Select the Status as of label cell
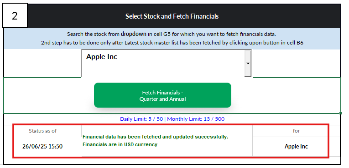The width and height of the screenshot is (349, 168). (x=42, y=131)
